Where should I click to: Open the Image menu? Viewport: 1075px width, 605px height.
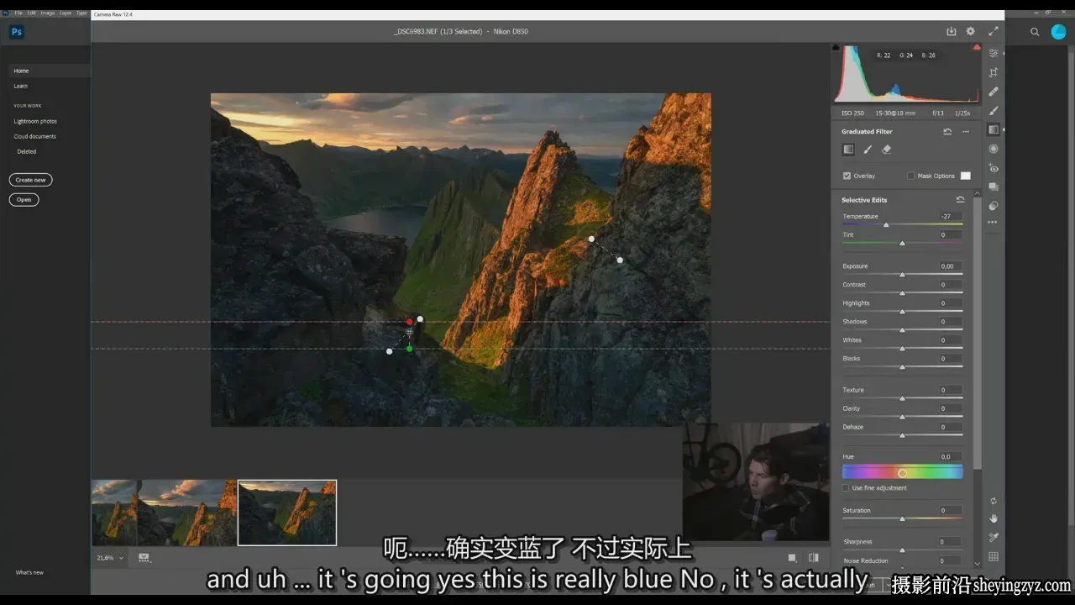click(x=47, y=13)
